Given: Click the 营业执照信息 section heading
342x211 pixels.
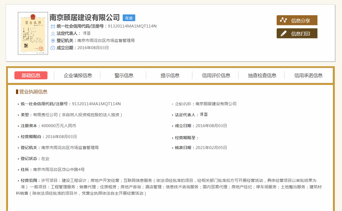Looking at the screenshot, I should (x=33, y=92).
